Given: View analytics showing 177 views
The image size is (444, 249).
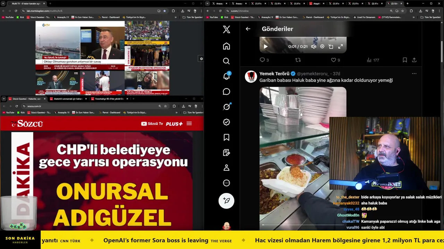Looking at the screenshot, I should [x=373, y=60].
